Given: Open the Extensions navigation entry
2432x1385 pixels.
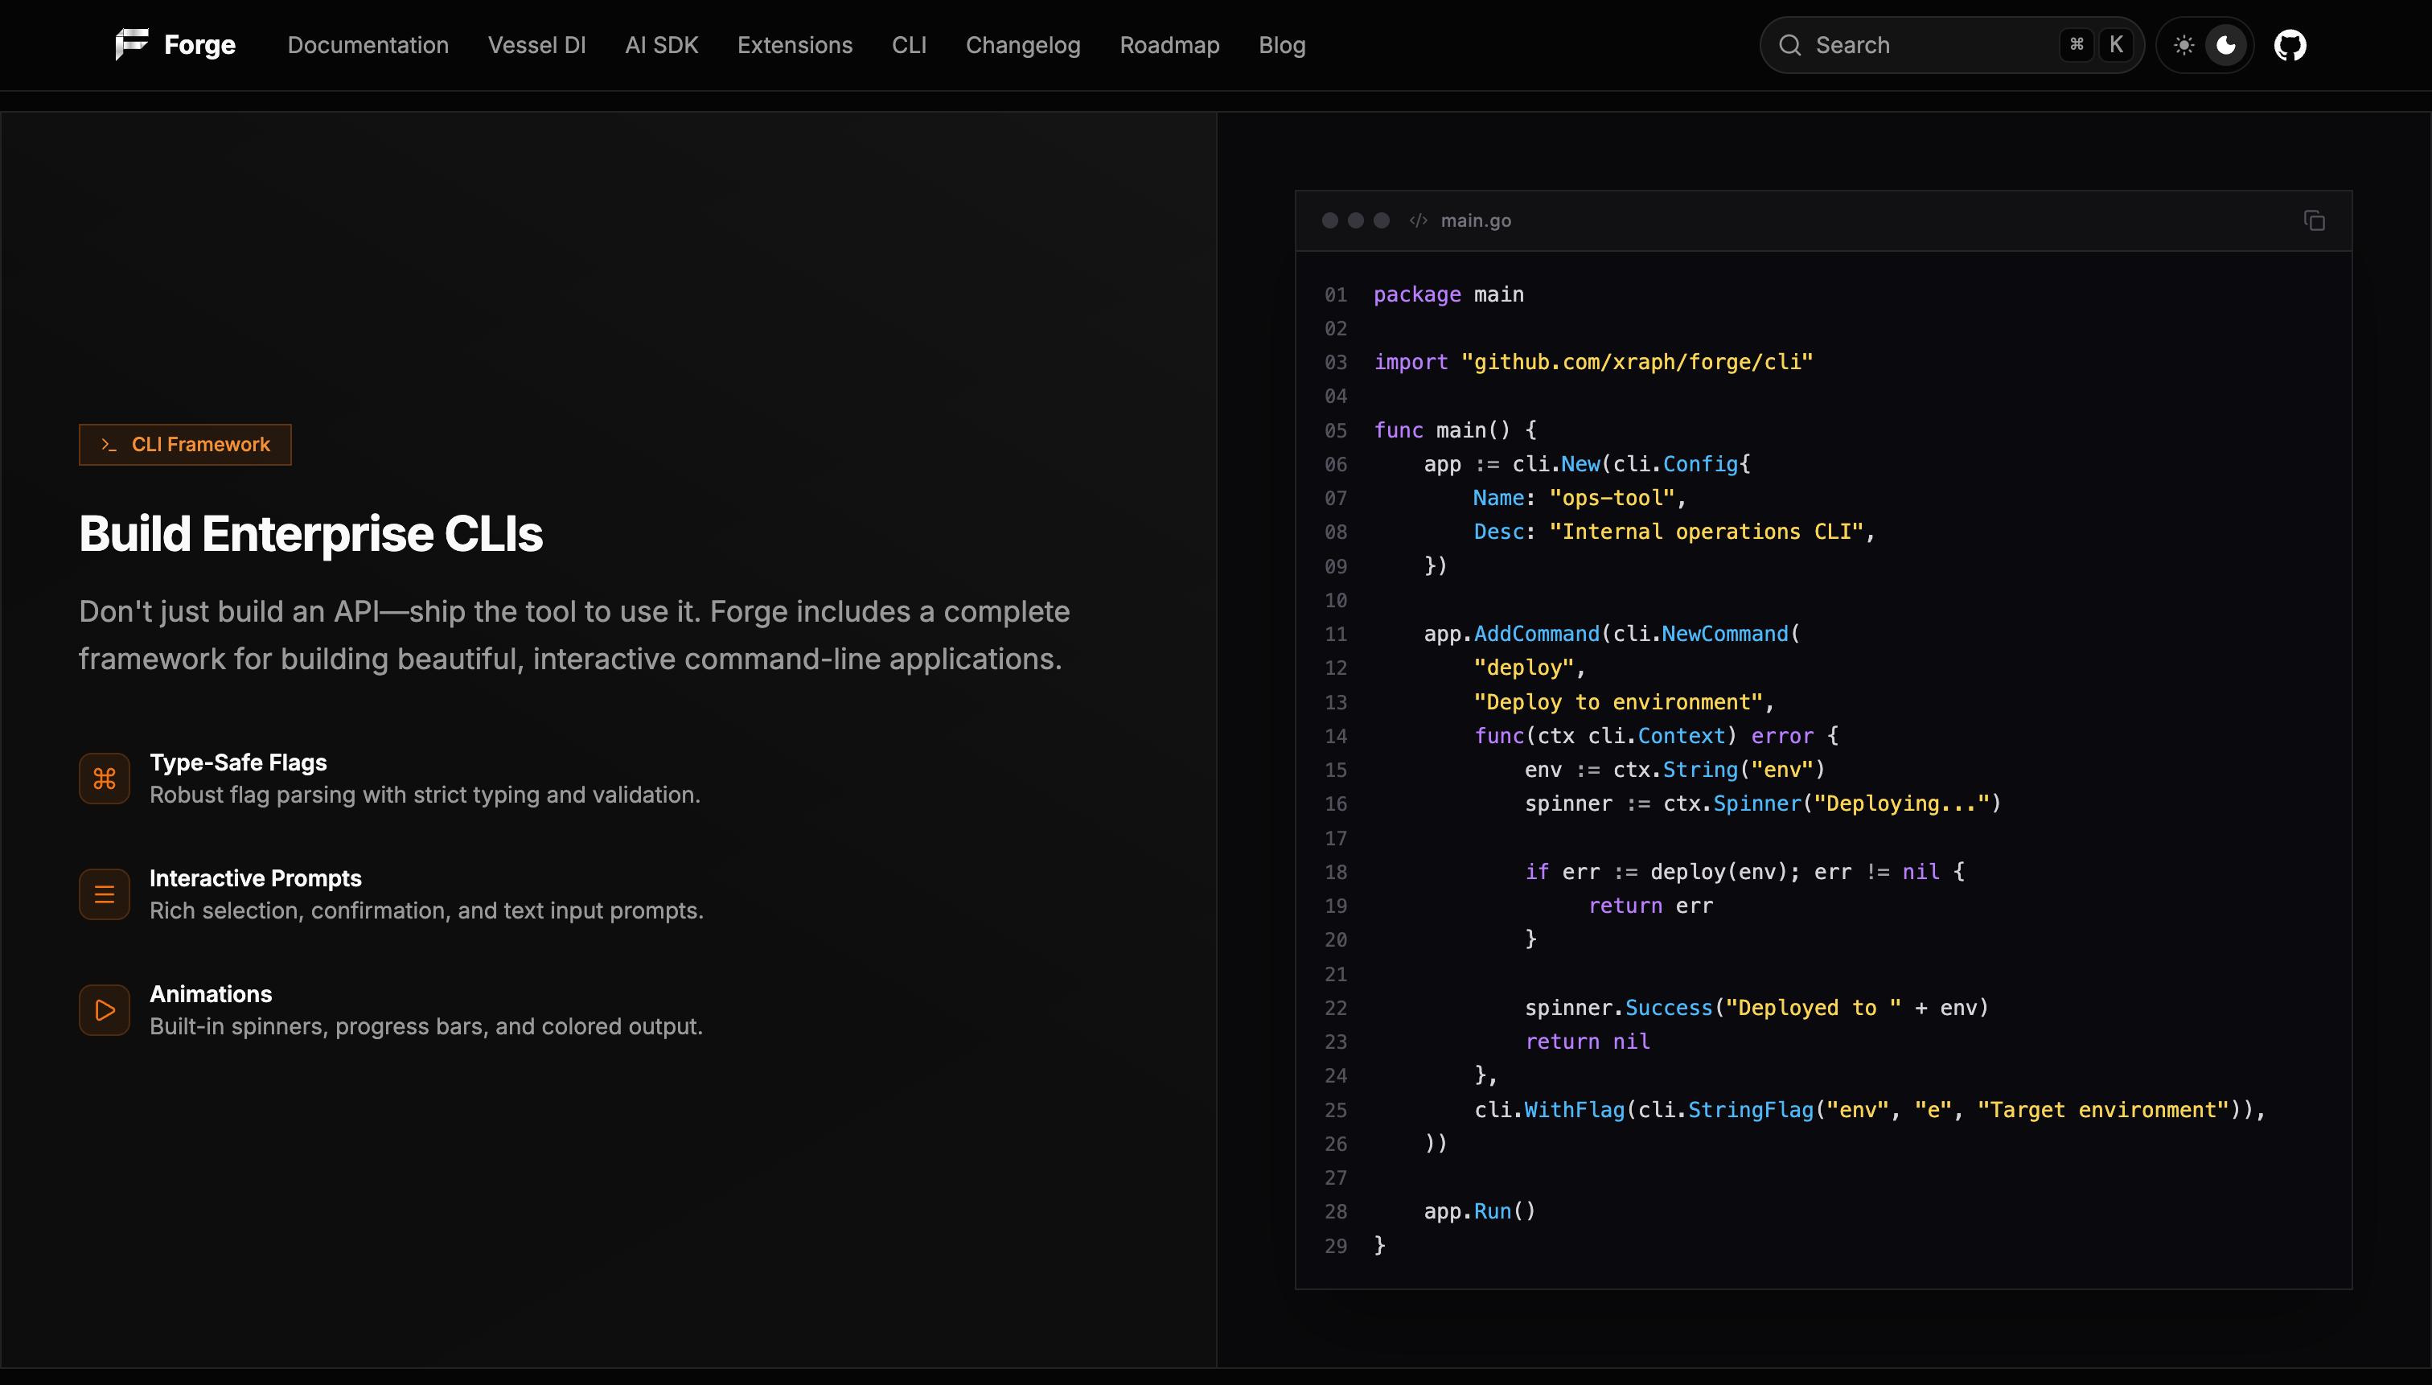Looking at the screenshot, I should click(795, 45).
